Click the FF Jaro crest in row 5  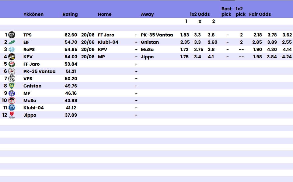click(12, 64)
